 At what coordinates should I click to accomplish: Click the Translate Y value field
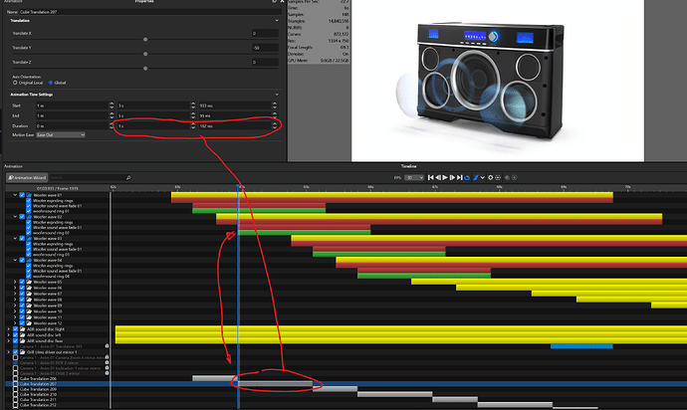265,48
